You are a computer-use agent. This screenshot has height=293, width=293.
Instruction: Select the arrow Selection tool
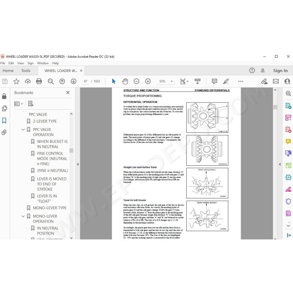coord(113,81)
